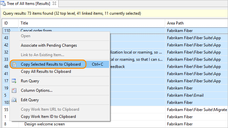Click the disabled Open menu entry
The width and height of the screenshot is (228, 128).
tap(26, 36)
